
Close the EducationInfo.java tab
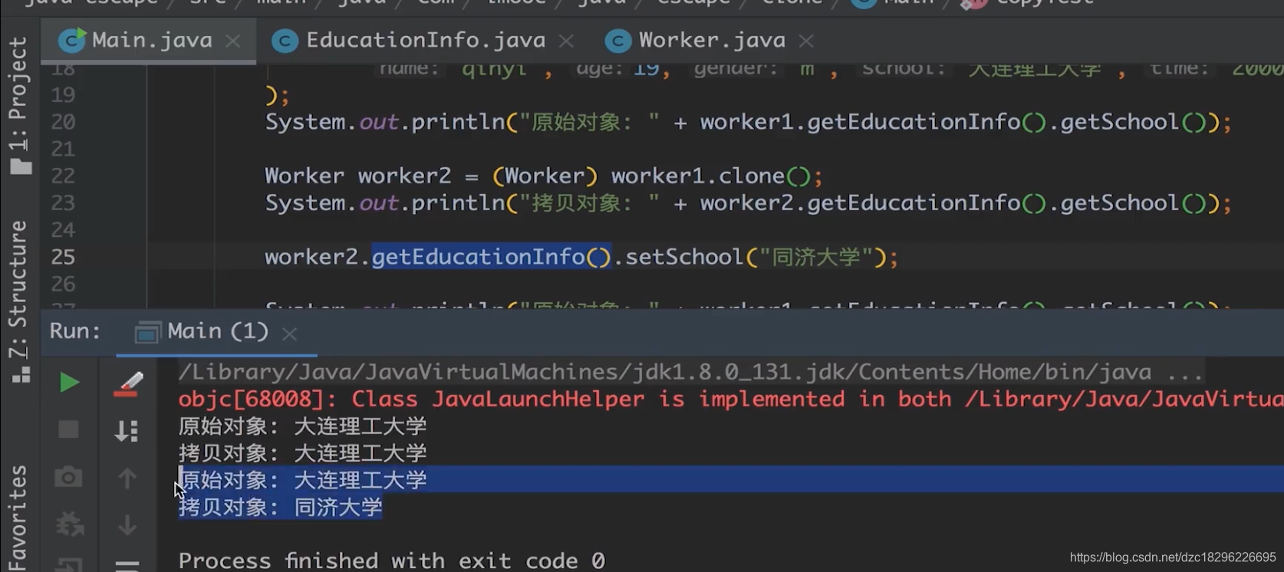(x=566, y=41)
